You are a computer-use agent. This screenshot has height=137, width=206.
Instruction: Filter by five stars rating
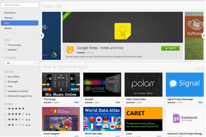5,109
